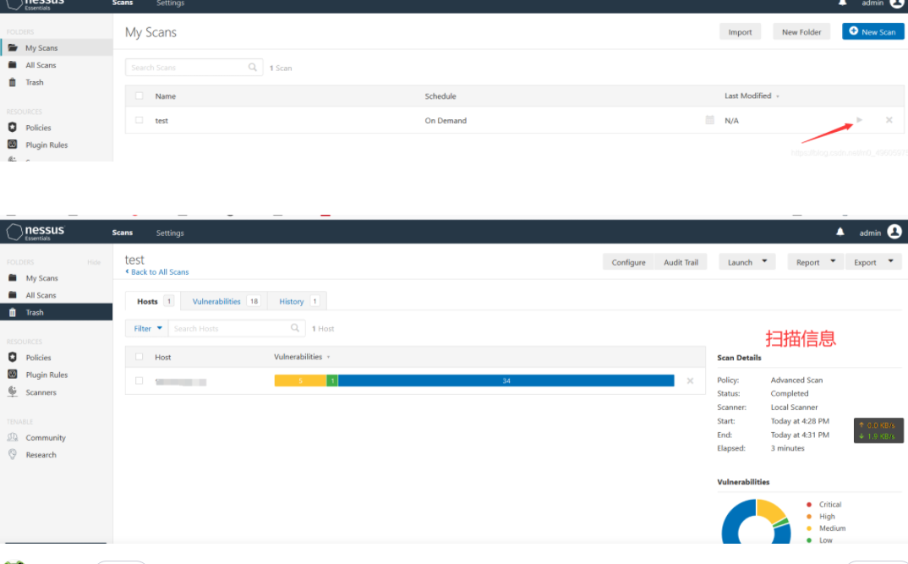Switch to History tab

coord(298,301)
